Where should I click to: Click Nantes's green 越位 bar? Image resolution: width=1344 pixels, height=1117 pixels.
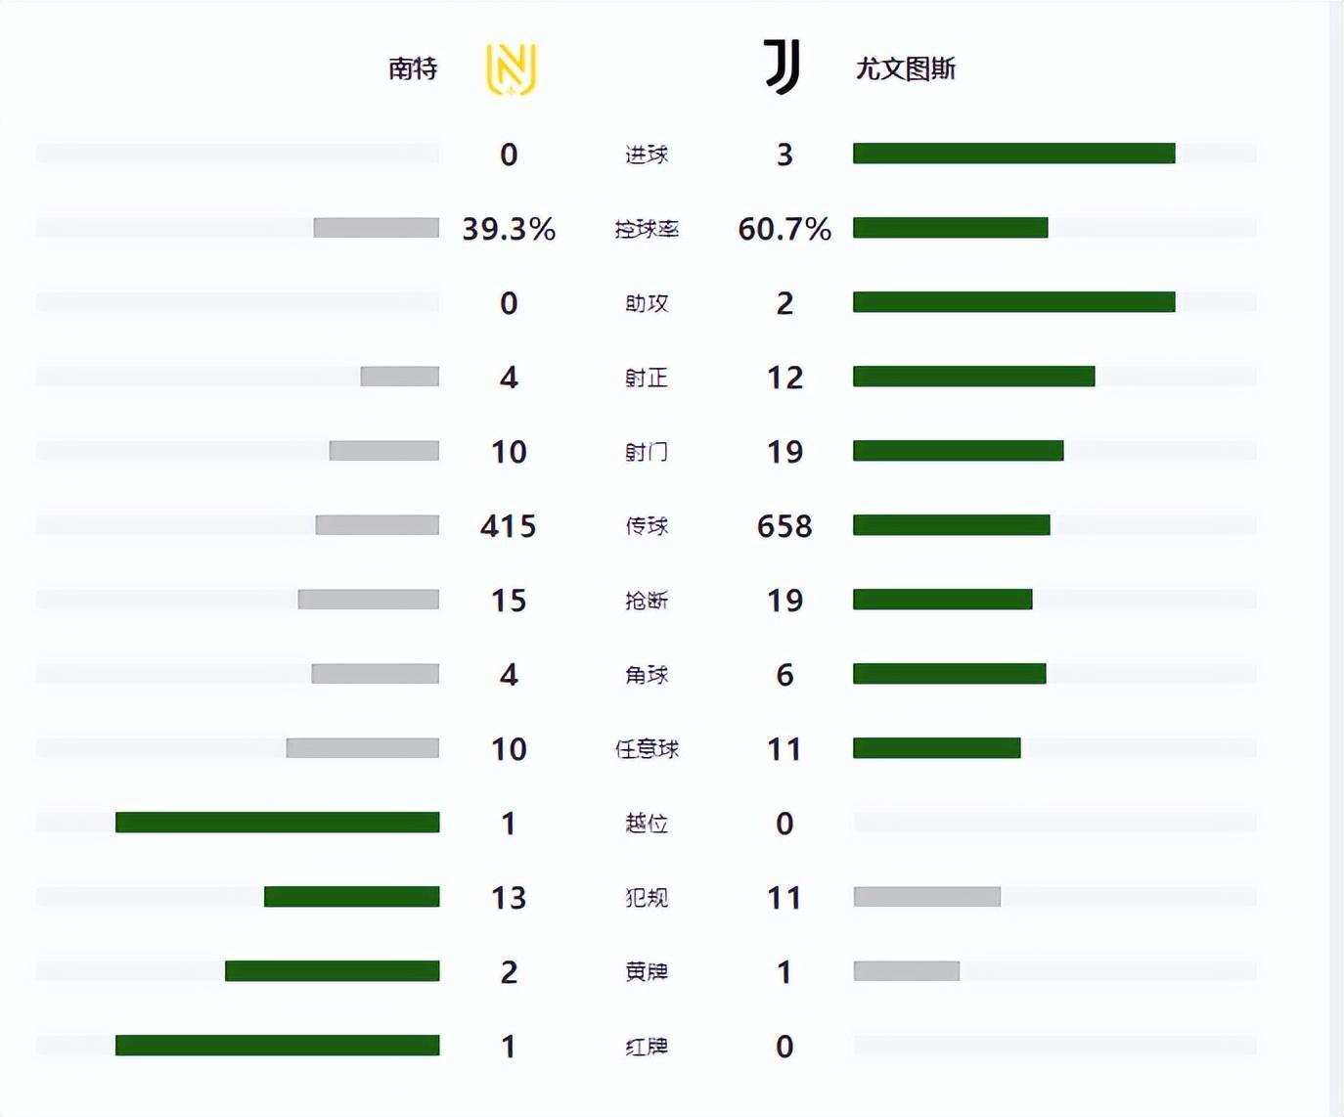coord(277,823)
